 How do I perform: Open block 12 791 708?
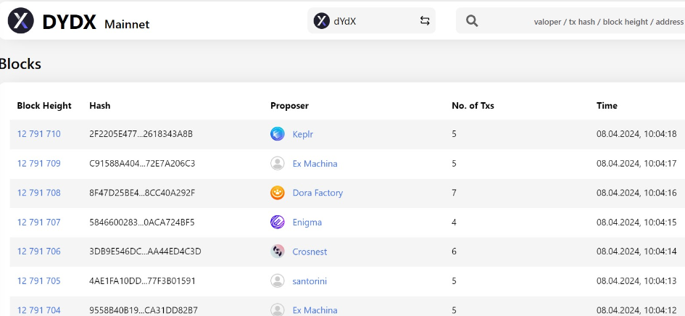tap(39, 193)
